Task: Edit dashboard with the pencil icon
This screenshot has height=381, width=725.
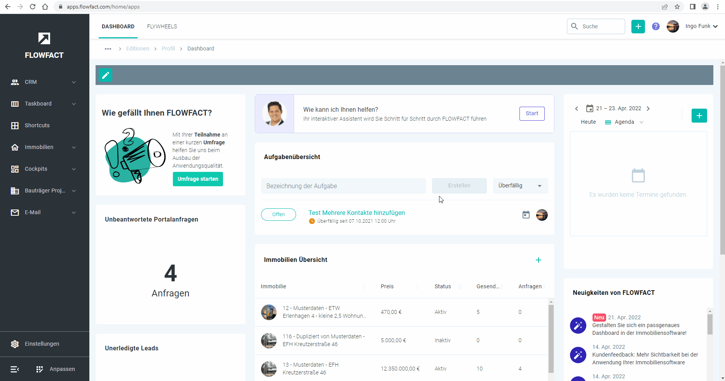Action: (x=105, y=75)
